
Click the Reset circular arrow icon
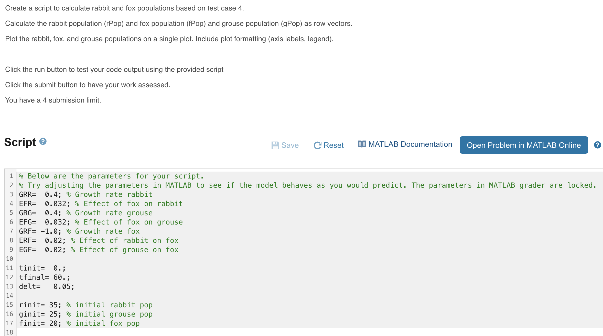[x=317, y=145]
